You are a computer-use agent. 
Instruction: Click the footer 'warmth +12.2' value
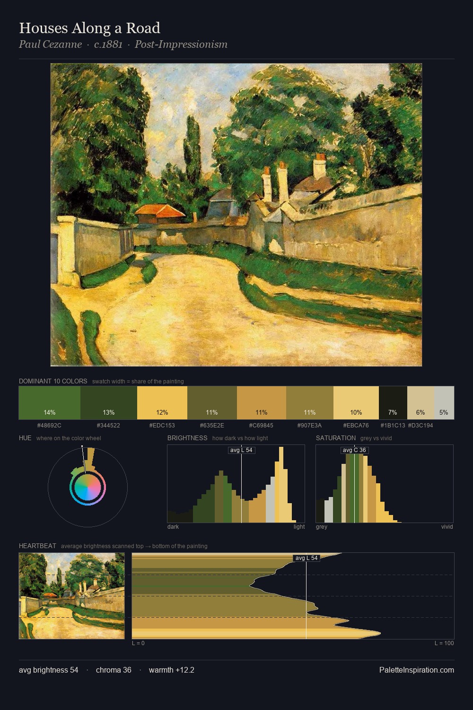(x=172, y=670)
